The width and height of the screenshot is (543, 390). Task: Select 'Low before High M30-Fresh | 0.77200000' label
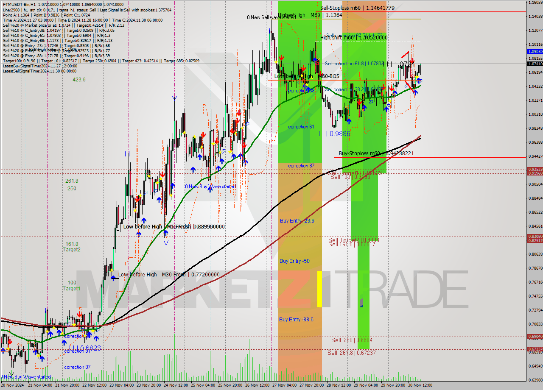pyautogui.click(x=169, y=275)
